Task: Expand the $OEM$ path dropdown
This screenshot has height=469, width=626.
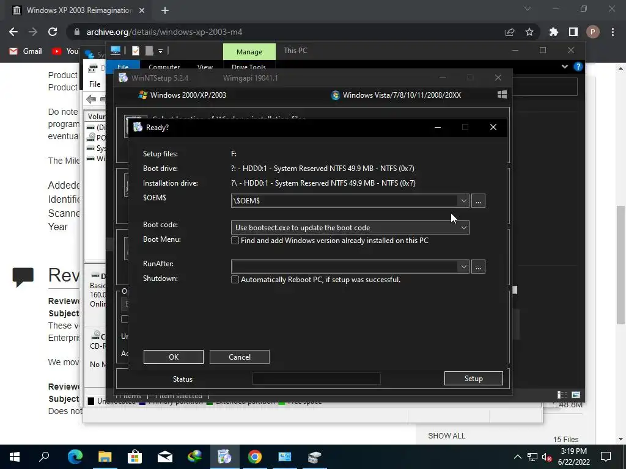Action: pyautogui.click(x=463, y=200)
